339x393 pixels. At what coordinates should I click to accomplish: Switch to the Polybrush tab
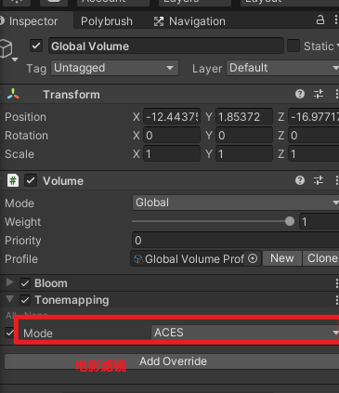point(107,21)
